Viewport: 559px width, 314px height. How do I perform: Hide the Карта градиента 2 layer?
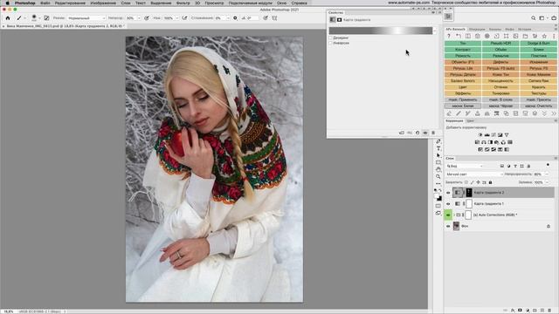pyautogui.click(x=448, y=193)
